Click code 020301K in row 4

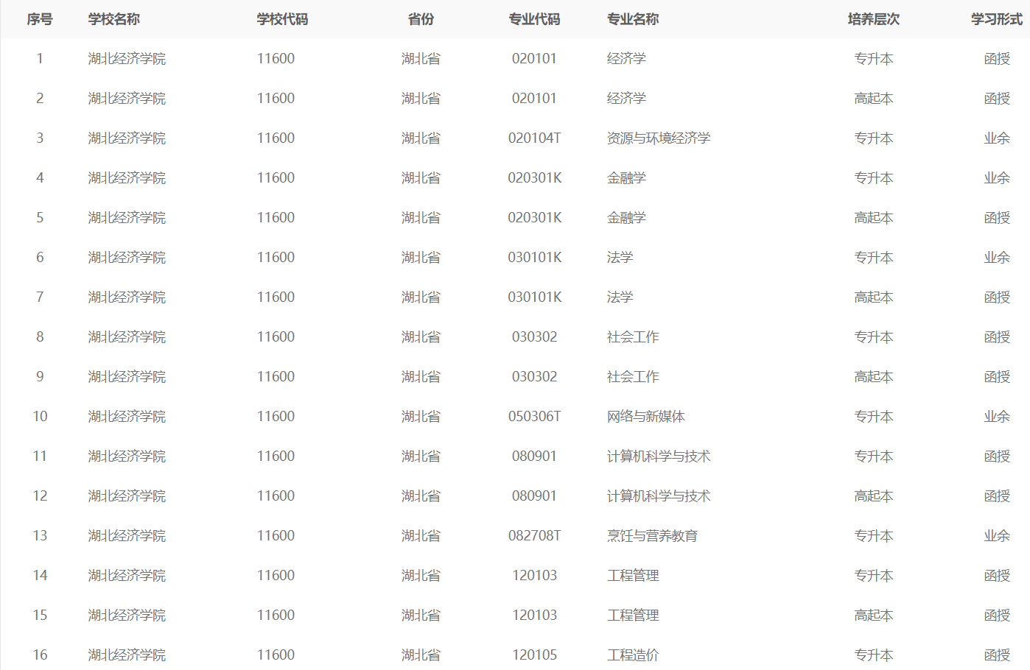[x=535, y=178]
